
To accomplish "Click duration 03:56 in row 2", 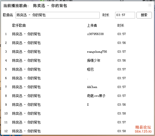I will (122, 43).
